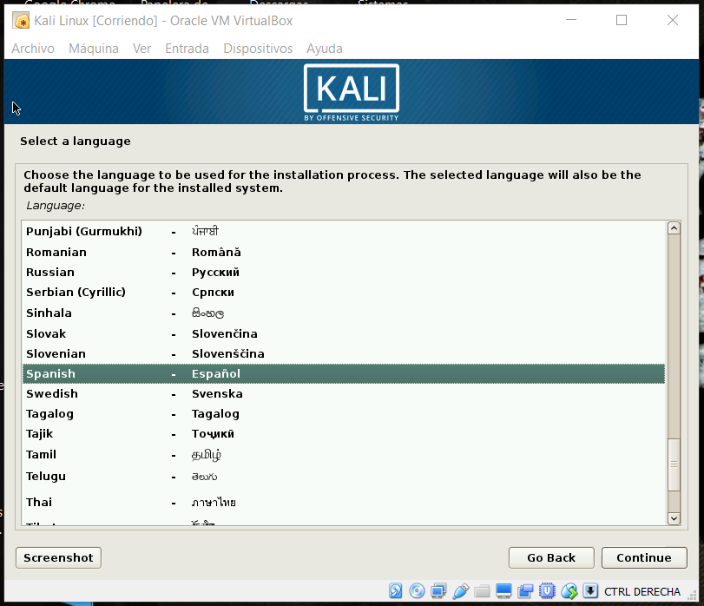Image resolution: width=704 pixels, height=606 pixels.
Task: Click the CPU virtualization chip icon
Action: click(x=548, y=591)
